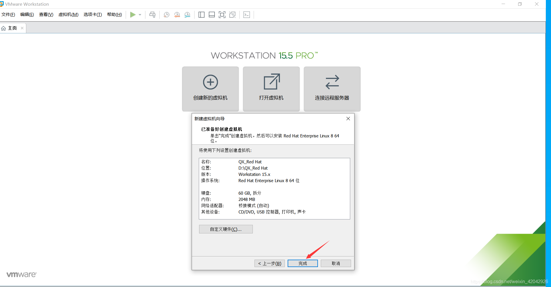This screenshot has width=551, height=287.
Task: Open the 编辑(E) menu
Action: [27, 15]
